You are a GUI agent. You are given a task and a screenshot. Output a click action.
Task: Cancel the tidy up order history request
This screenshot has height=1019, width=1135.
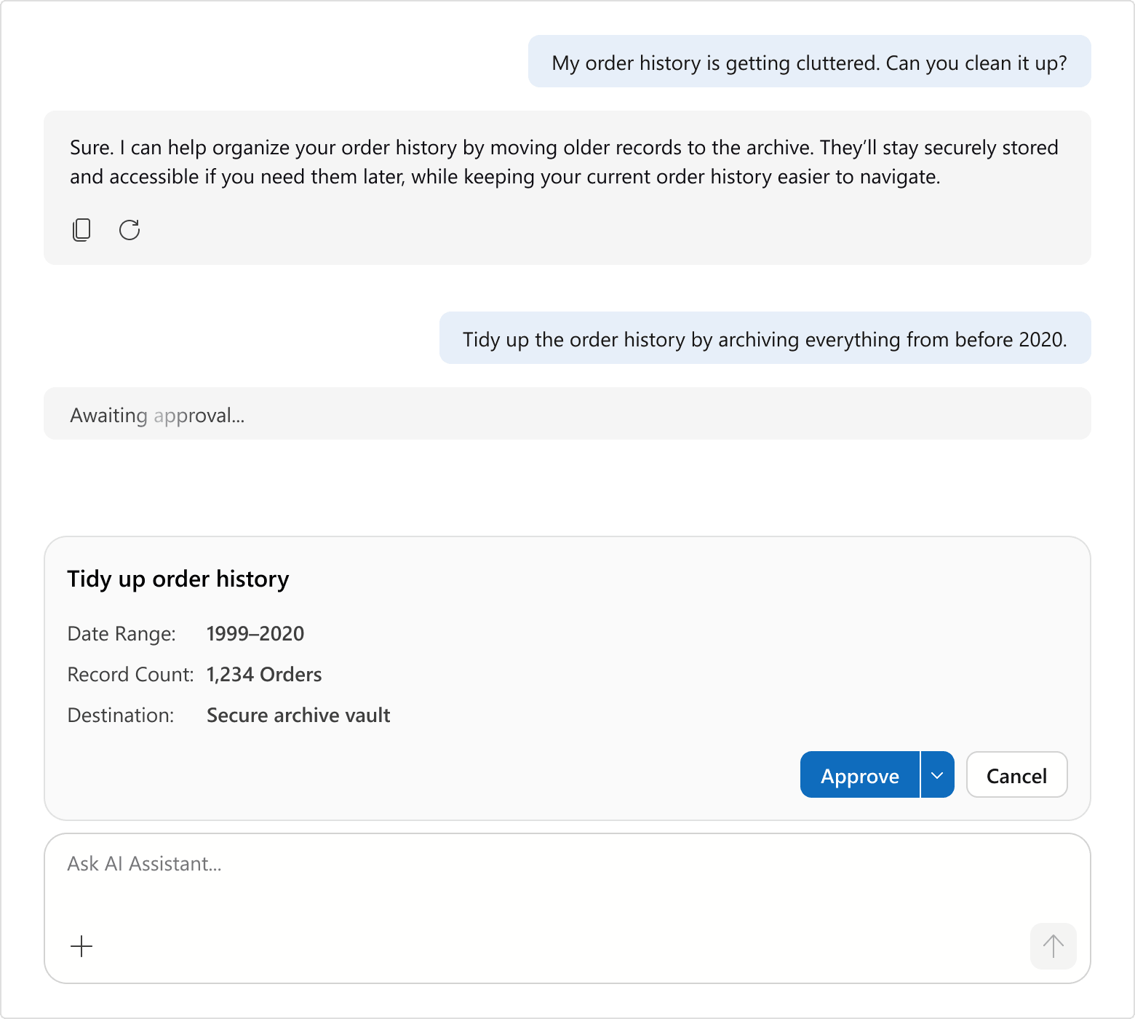coord(1016,775)
